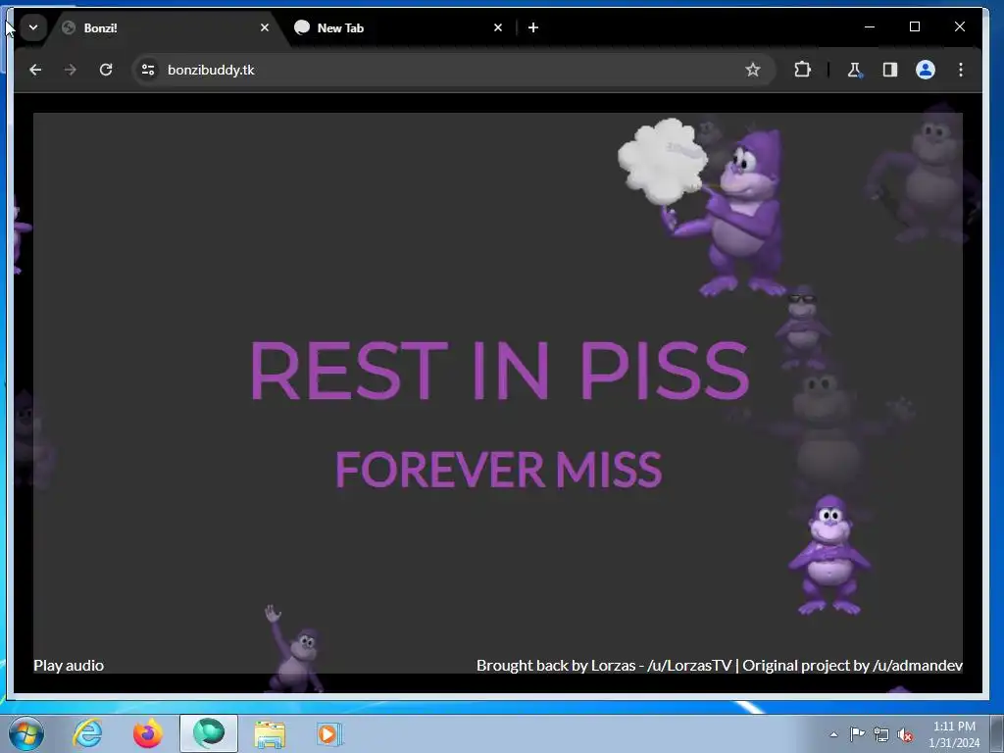This screenshot has height=753, width=1004.
Task: Click the FOREVER MISS text
Action: (499, 470)
